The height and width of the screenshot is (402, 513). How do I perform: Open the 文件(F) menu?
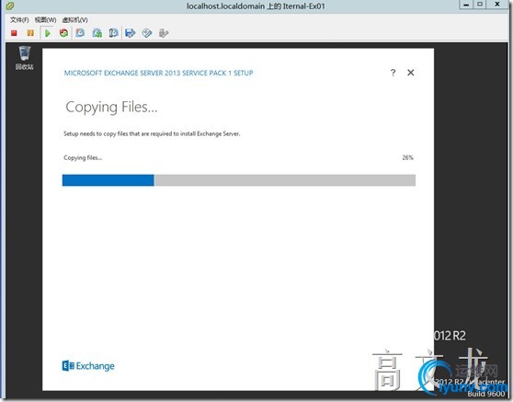click(19, 20)
